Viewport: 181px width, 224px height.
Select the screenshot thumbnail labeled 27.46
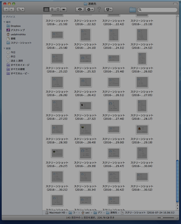[114, 106]
